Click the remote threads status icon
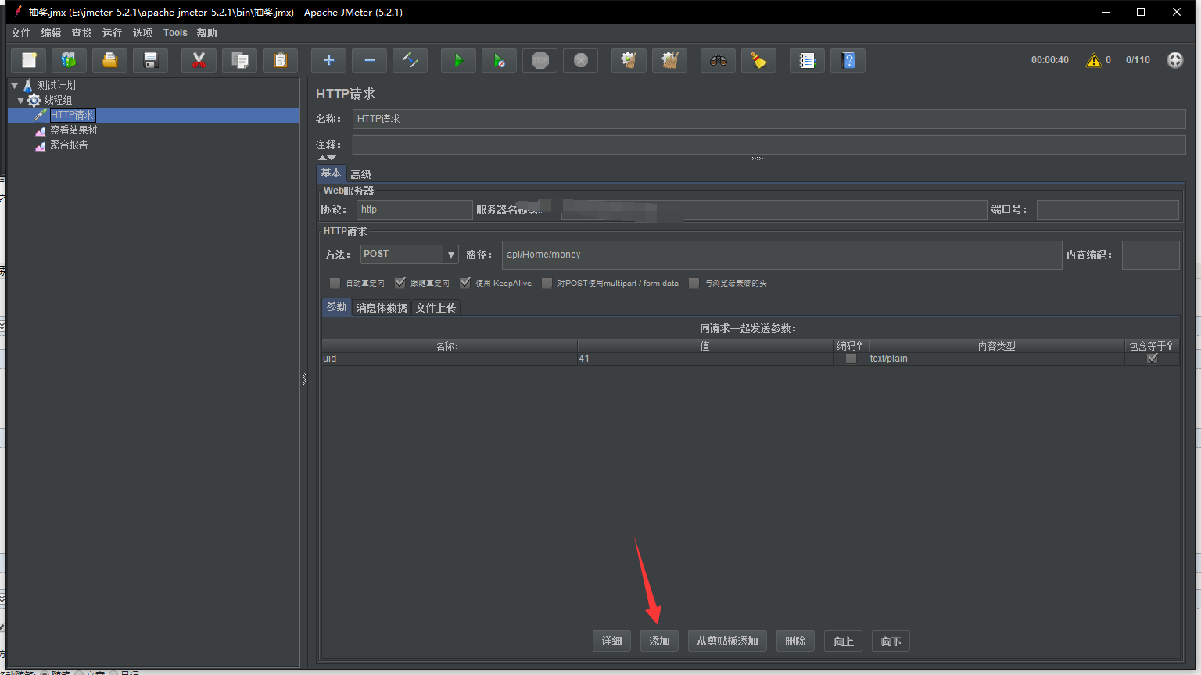 coord(1175,60)
